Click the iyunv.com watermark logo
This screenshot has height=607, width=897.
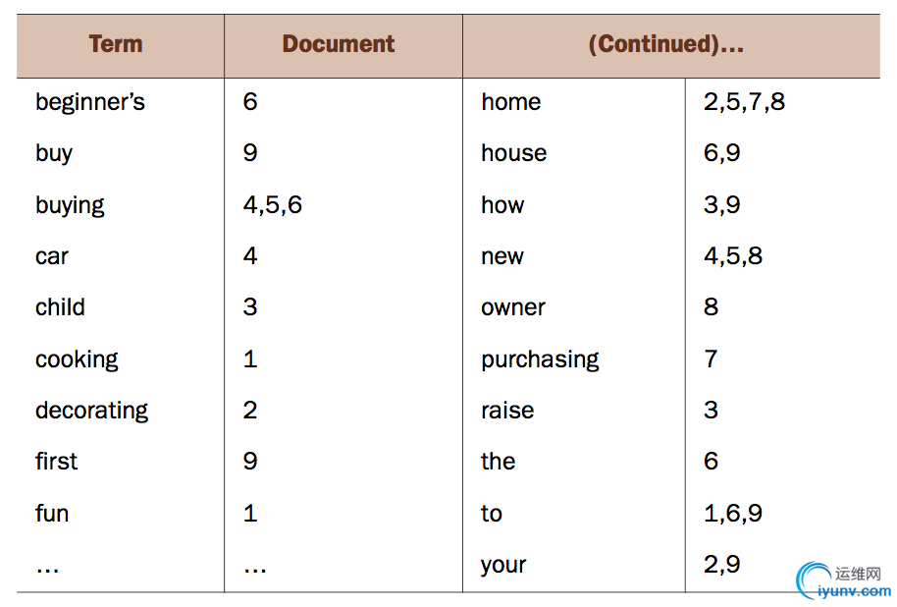844,581
